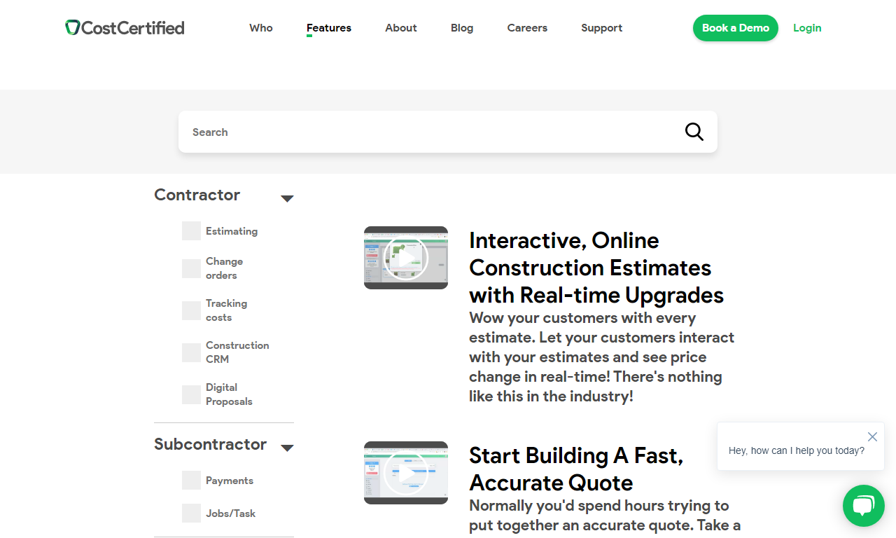Check the Jobs/Task filter checkbox
The width and height of the screenshot is (896, 538).
coord(191,513)
